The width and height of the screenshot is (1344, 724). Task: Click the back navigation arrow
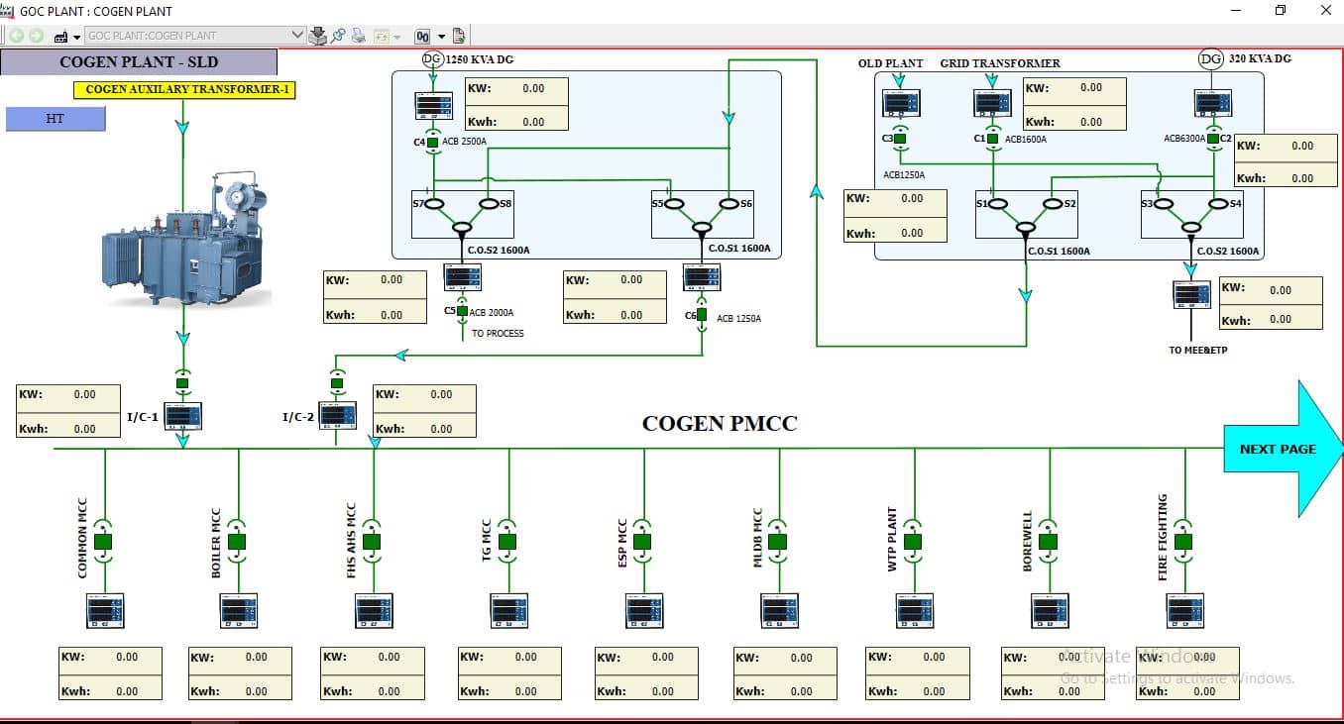click(x=16, y=35)
